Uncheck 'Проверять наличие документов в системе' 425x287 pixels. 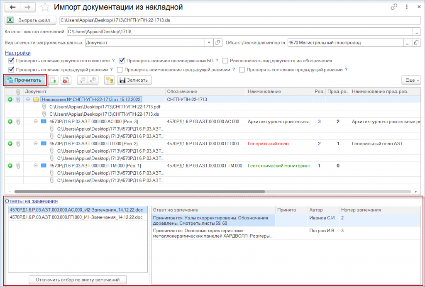(x=11, y=61)
